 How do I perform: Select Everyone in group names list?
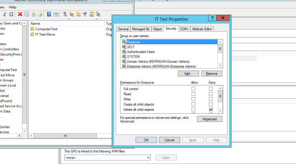(x=169, y=42)
